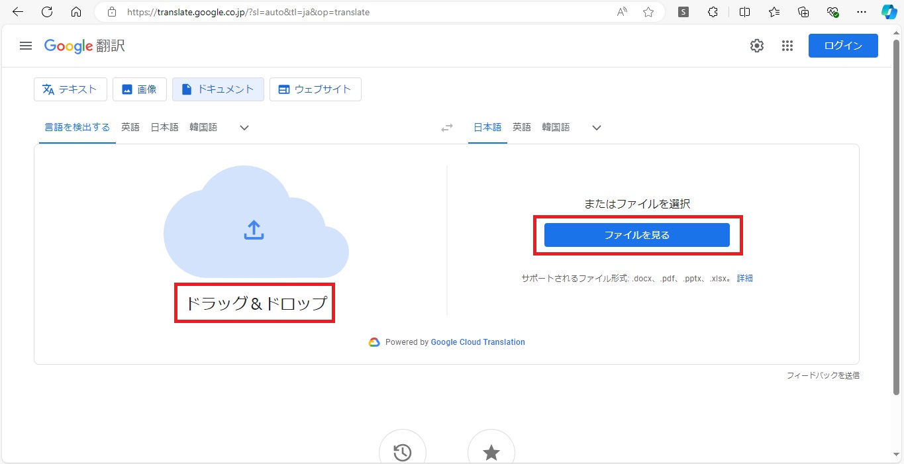Click ファイルを見る button
Screen dimensions: 904x464
click(x=637, y=235)
